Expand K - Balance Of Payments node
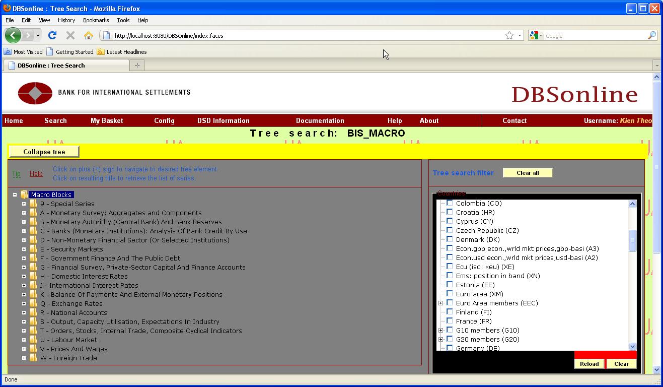Image resolution: width=663 pixels, height=387 pixels. point(24,294)
